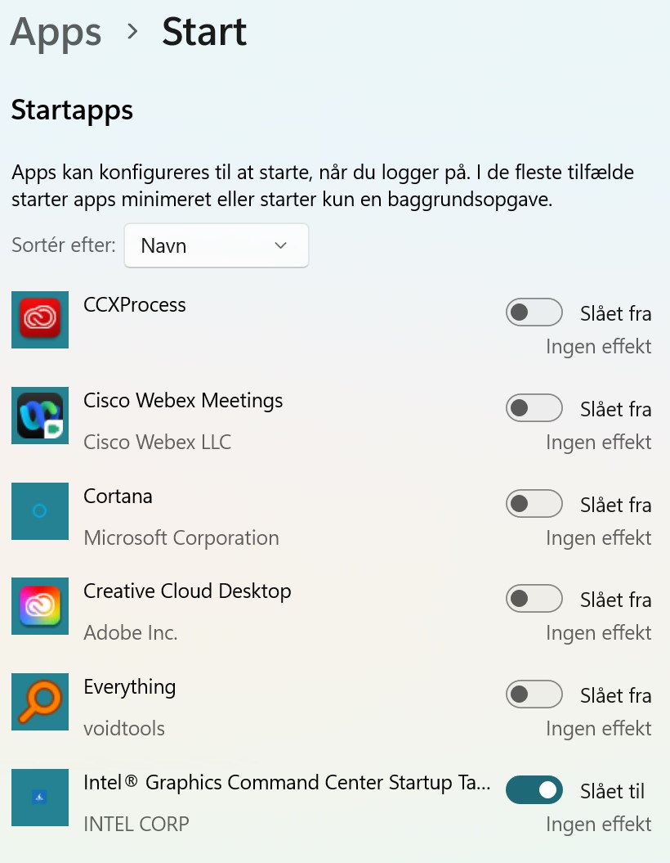The height and width of the screenshot is (863, 670).
Task: Click the Creative Cloud Desktop icon
Action: [x=40, y=606]
